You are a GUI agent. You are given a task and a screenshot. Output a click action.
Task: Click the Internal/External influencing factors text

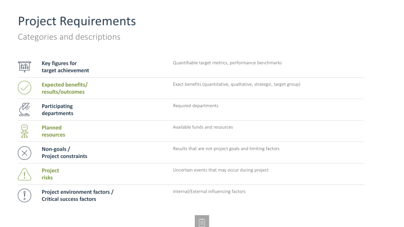click(x=209, y=191)
